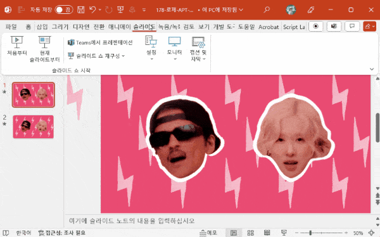Click the zoom out minus button
Viewport: 380px width, 237px height.
[x=296, y=233]
